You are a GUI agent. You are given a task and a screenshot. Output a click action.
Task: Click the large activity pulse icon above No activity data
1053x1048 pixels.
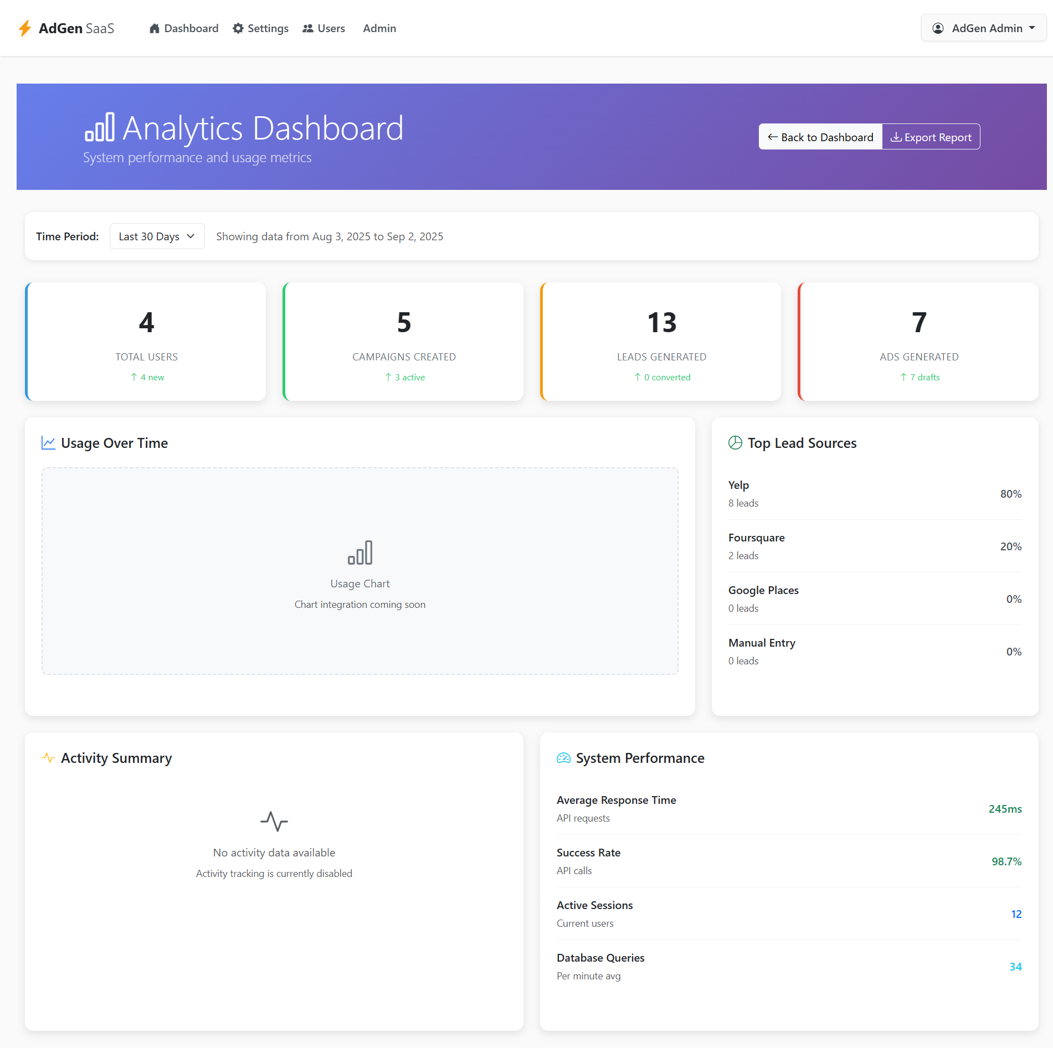(274, 822)
